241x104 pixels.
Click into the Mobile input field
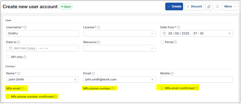coord(197,79)
